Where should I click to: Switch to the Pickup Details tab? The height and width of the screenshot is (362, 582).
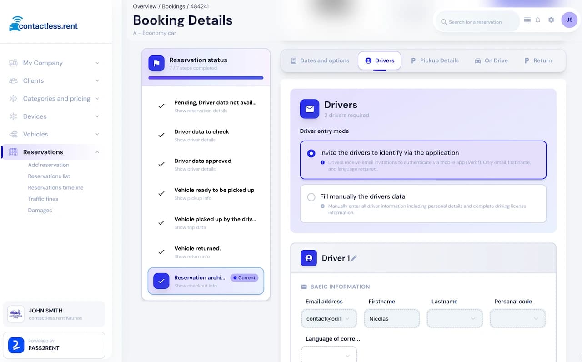[x=435, y=60]
